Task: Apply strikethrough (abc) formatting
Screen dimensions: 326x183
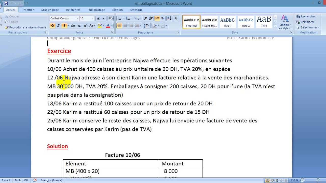Action: [x=73, y=26]
